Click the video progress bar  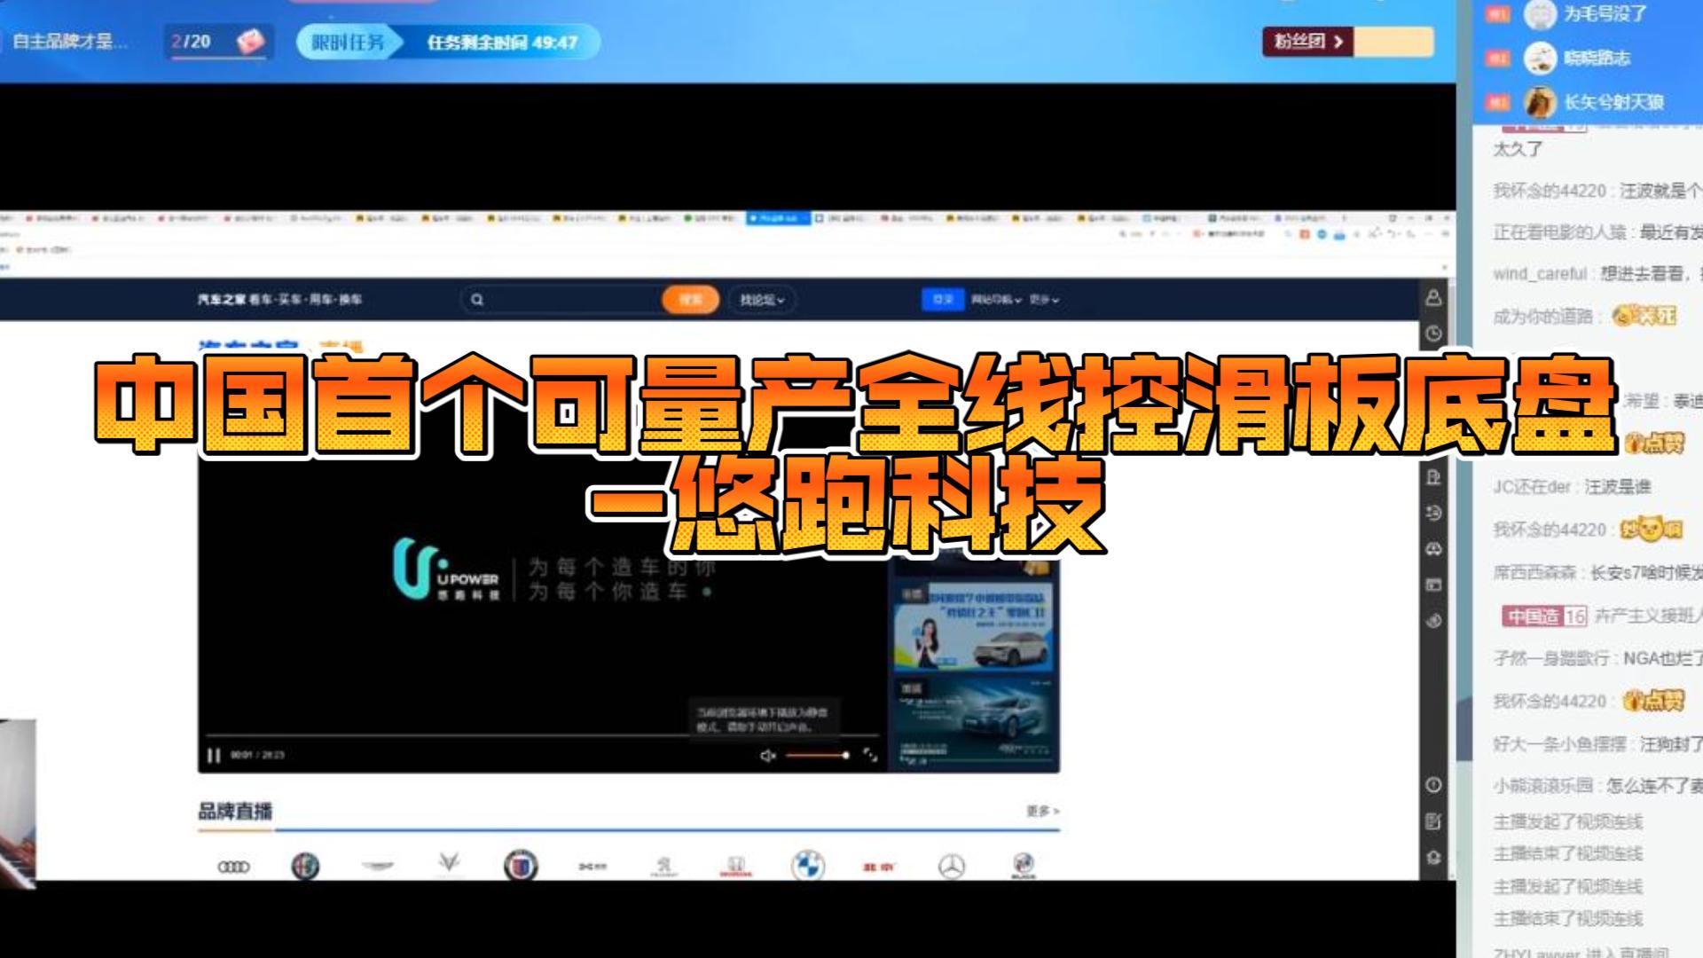click(x=542, y=735)
